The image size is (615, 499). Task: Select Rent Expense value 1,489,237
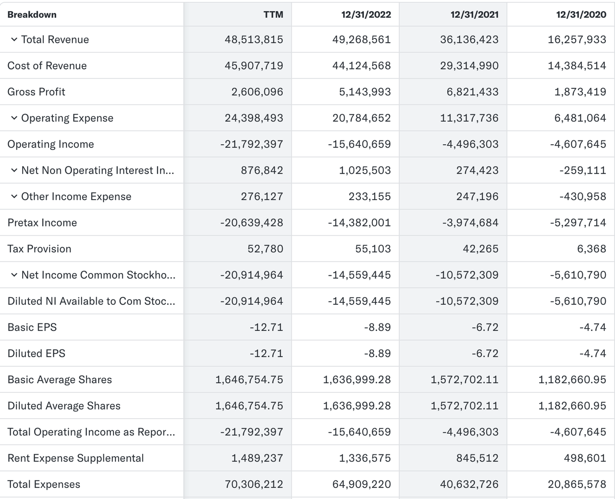[x=257, y=458]
